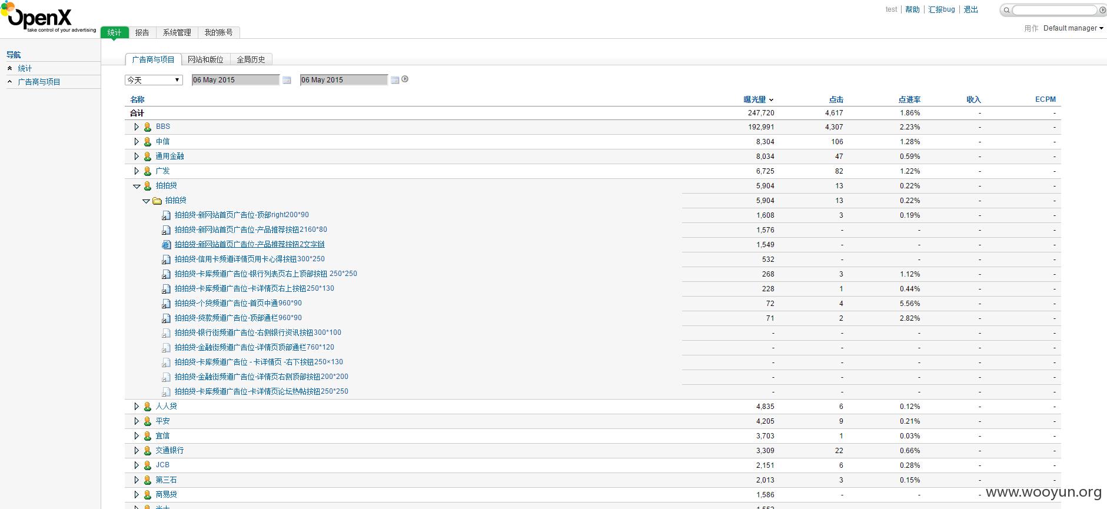
Task: Sort by the 点击 column header
Action: (836, 99)
